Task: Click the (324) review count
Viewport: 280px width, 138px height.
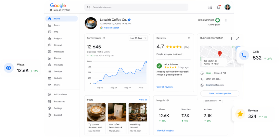Action: [x=186, y=47]
